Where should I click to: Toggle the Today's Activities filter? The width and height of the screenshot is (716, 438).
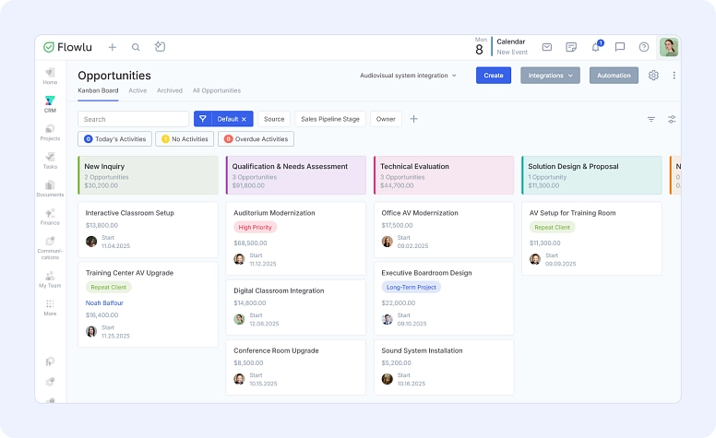point(115,139)
